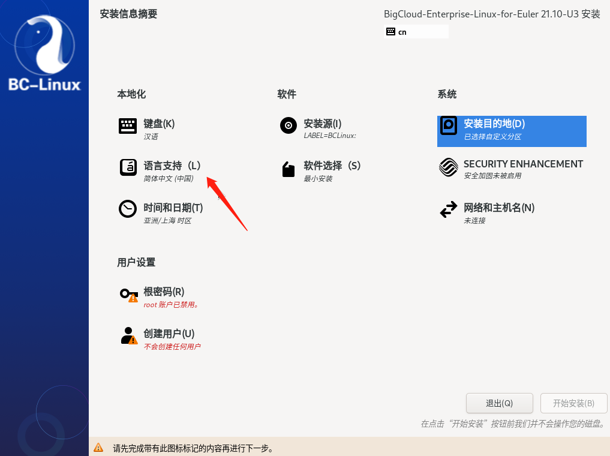
Task: Open 安装目的地(D) configuration
Action: [x=512, y=131]
